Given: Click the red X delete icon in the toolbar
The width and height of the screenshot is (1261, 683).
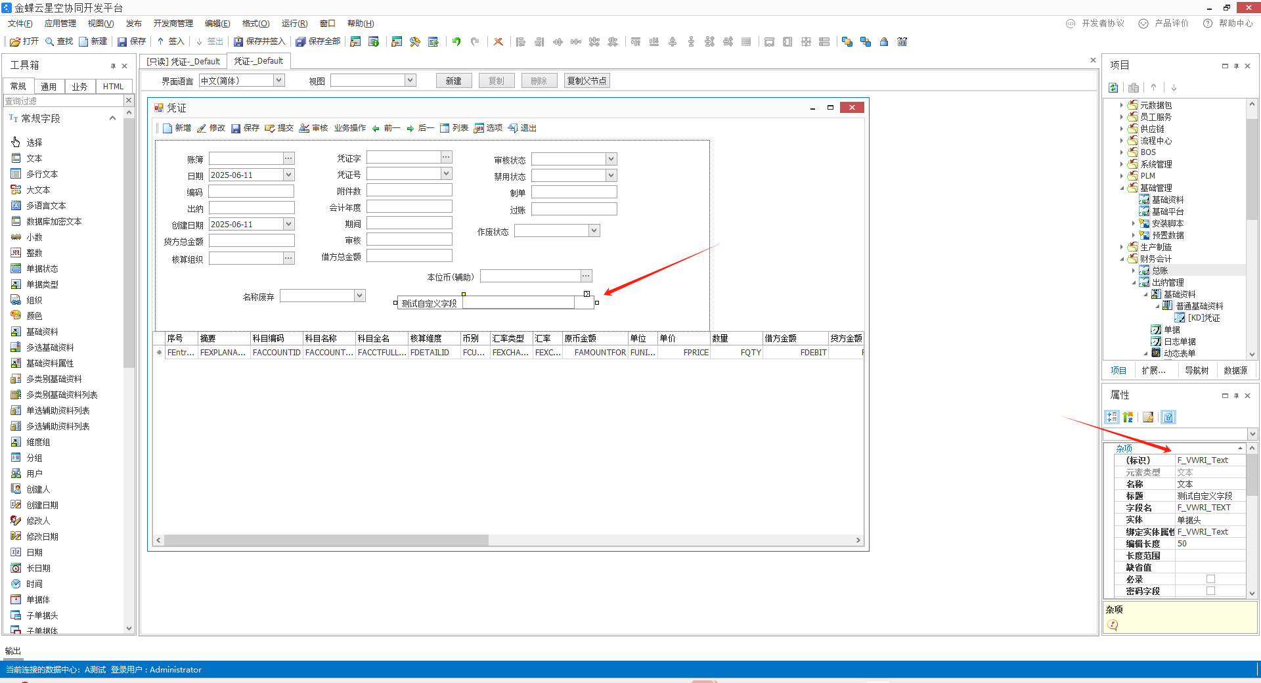Looking at the screenshot, I should (x=498, y=41).
